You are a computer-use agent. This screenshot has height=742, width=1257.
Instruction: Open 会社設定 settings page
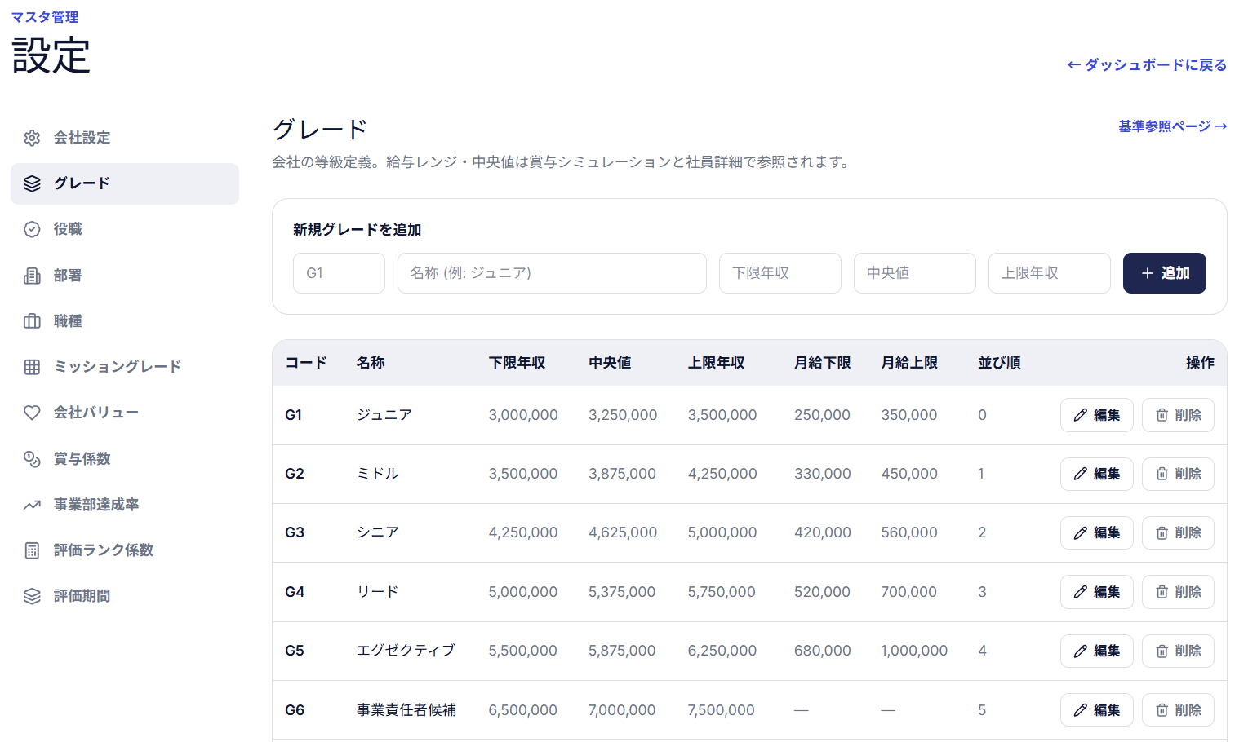(x=125, y=138)
